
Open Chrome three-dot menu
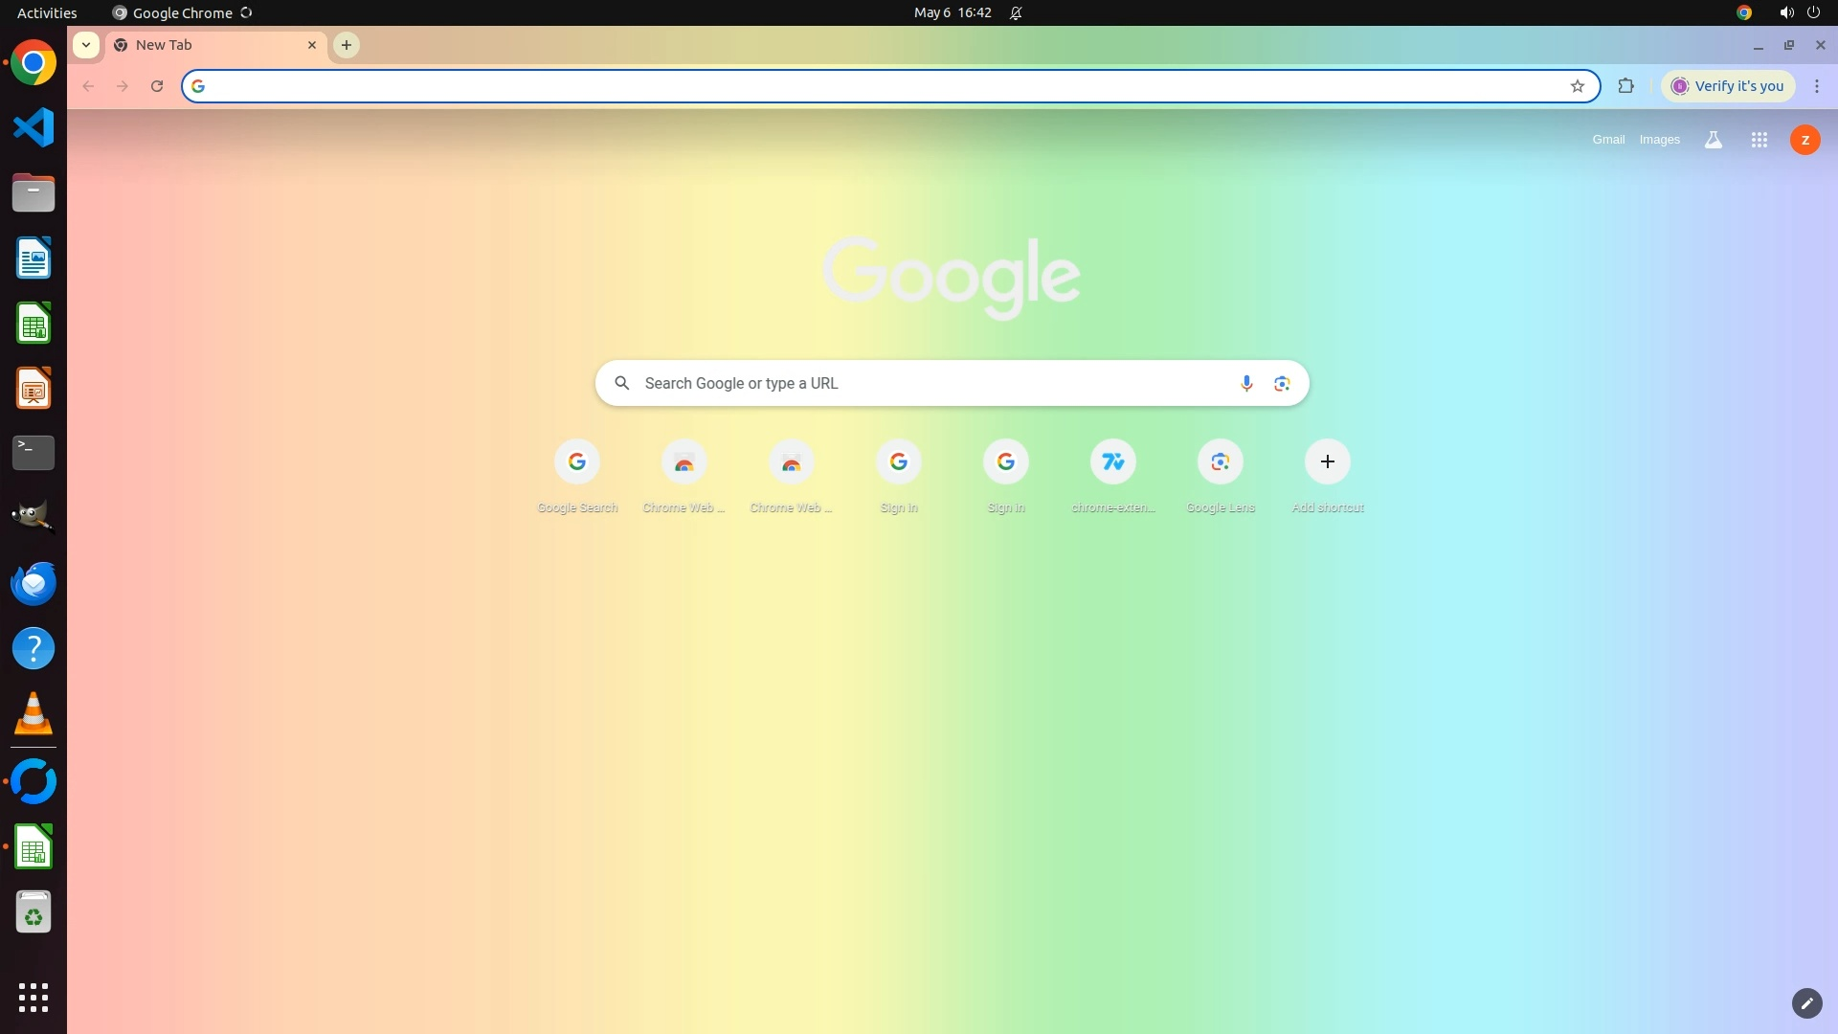point(1816,86)
